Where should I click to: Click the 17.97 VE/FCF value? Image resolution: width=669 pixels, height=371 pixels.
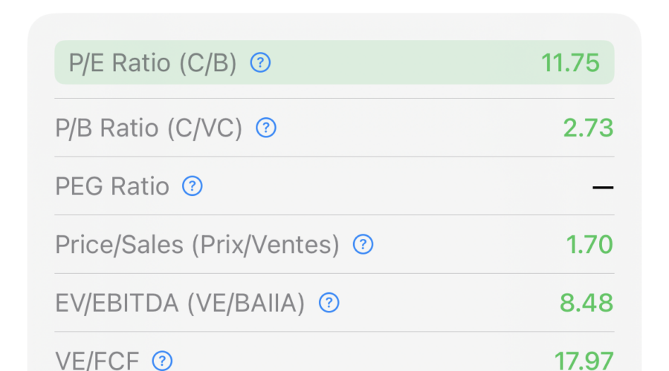pos(584,361)
